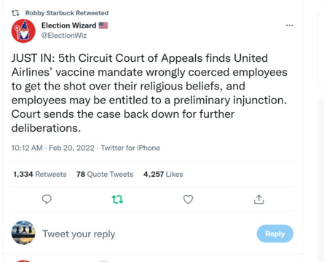
Task: Like the tweet with heart icon
Action: pos(188,199)
